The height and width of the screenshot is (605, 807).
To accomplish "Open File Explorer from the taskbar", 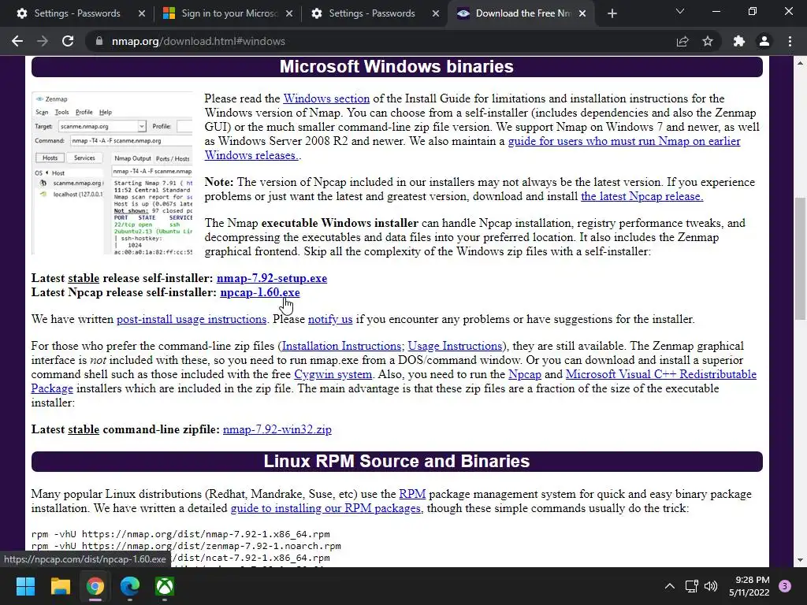I will 60,586.
